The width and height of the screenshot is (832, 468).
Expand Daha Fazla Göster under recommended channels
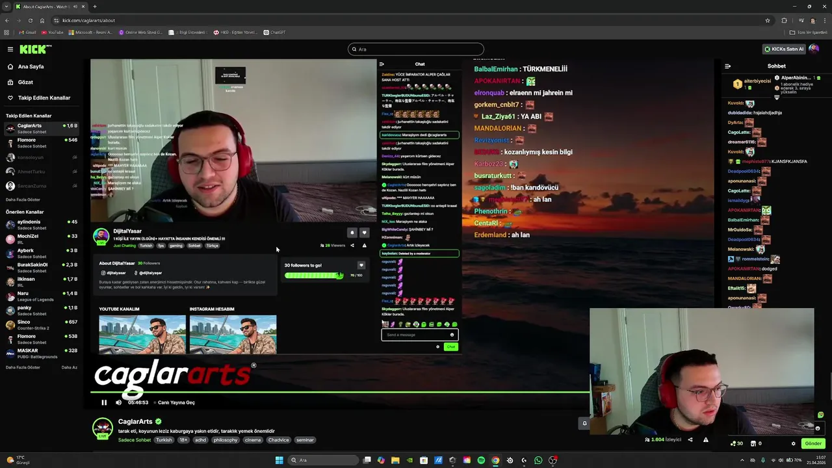click(23, 367)
